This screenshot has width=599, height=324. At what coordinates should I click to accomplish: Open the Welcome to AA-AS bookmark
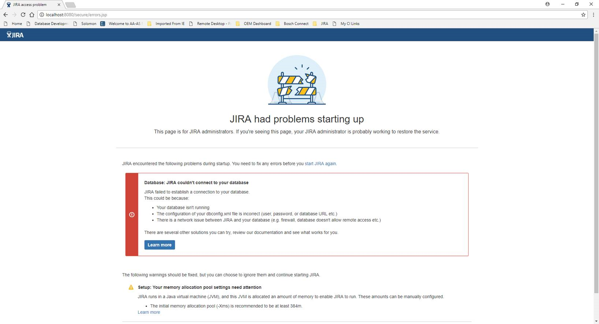[x=122, y=24]
